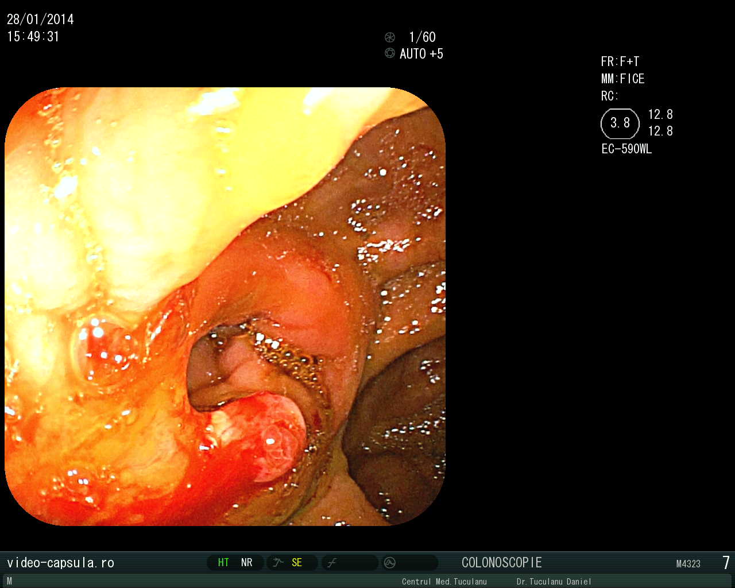
Task: Open the AUTO +5 exposure setting
Action: point(421,54)
